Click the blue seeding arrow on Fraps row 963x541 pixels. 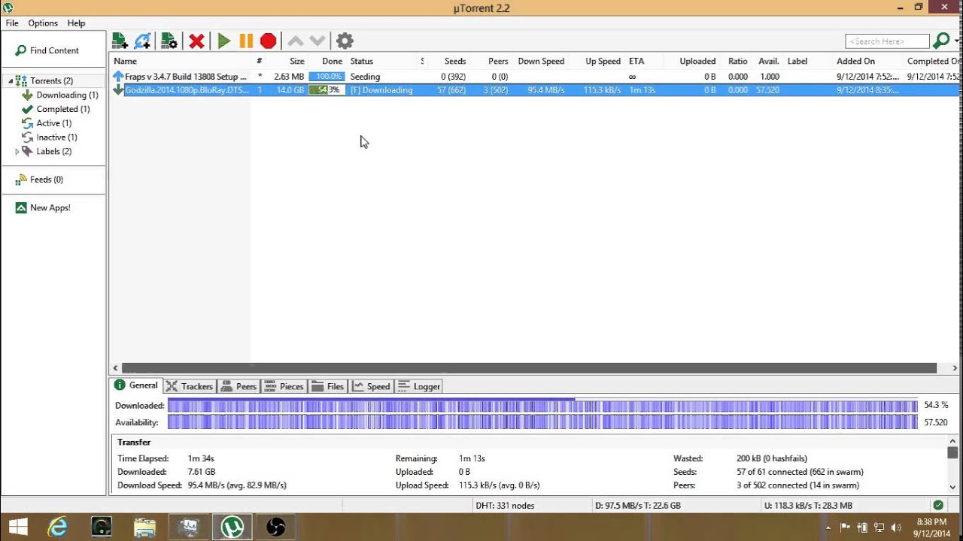tap(118, 77)
